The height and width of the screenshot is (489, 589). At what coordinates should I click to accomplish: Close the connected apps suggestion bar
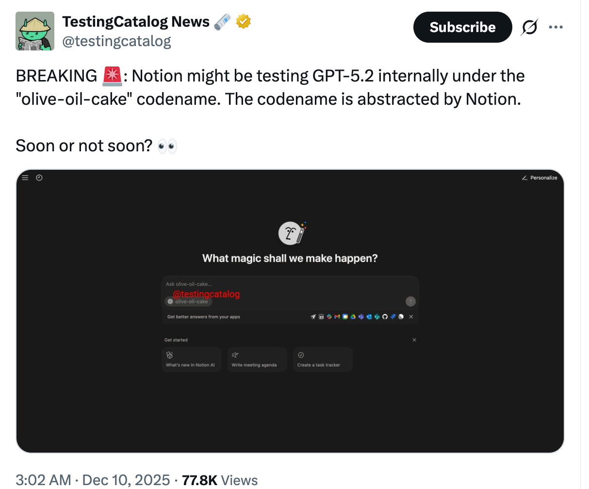(411, 317)
